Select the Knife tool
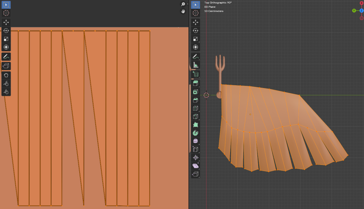Image resolution: width=364 pixels, height=209 pixels. [195, 116]
